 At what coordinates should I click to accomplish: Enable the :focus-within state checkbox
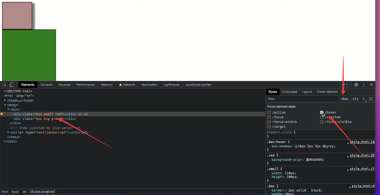[269, 122]
